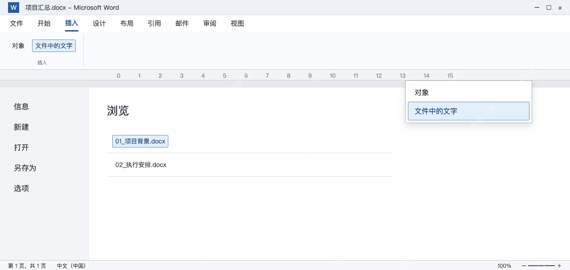Click the page count 第 1 页，共 1 页

(27, 266)
